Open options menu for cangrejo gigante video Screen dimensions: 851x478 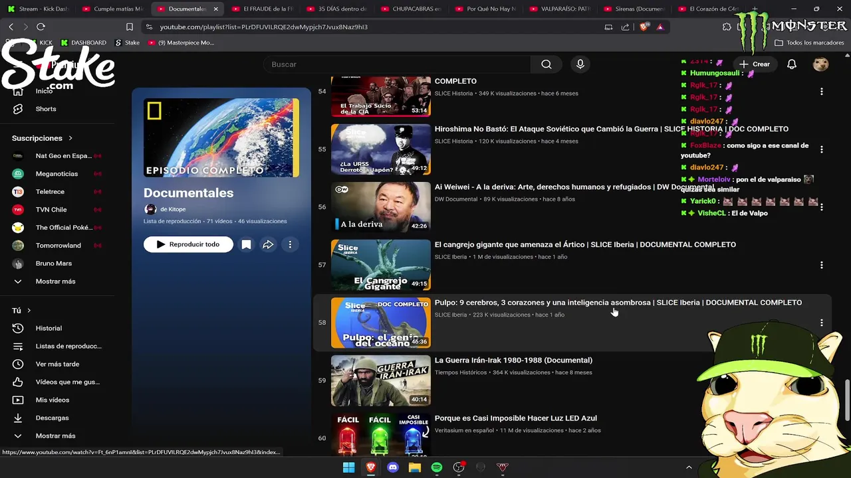point(822,265)
